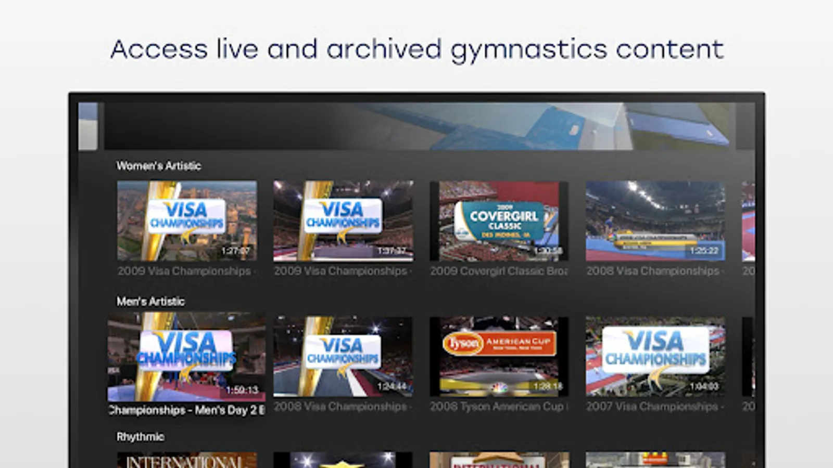833x468 pixels.
Task: Select the '2007 Visa Championships' title text
Action: [x=655, y=407]
